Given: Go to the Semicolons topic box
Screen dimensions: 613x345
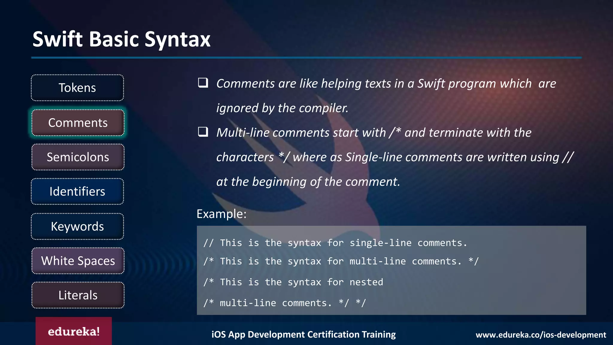Looking at the screenshot, I should 78,157.
